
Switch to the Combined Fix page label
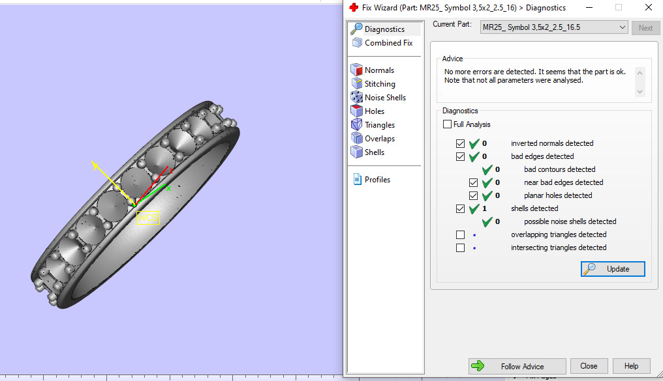click(388, 42)
